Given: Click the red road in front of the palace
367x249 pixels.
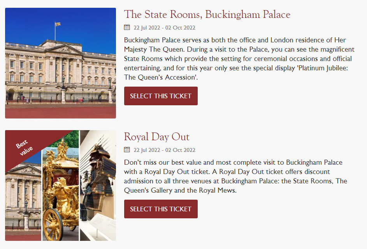Looking at the screenshot, I should 60,111.
